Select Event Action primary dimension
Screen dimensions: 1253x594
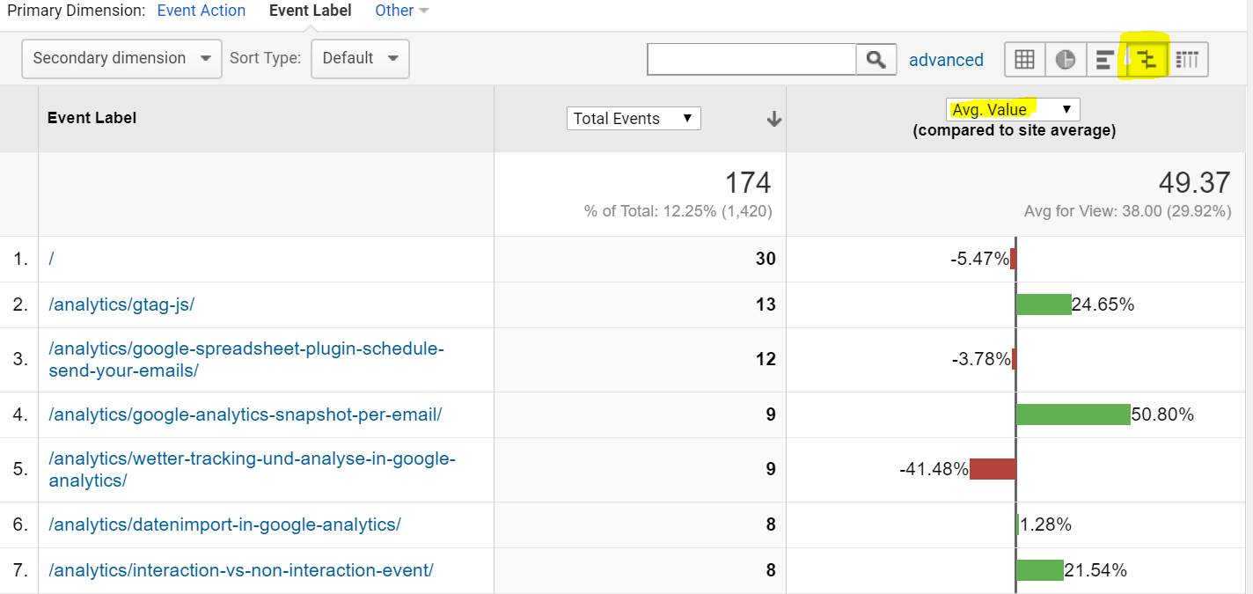click(x=202, y=11)
